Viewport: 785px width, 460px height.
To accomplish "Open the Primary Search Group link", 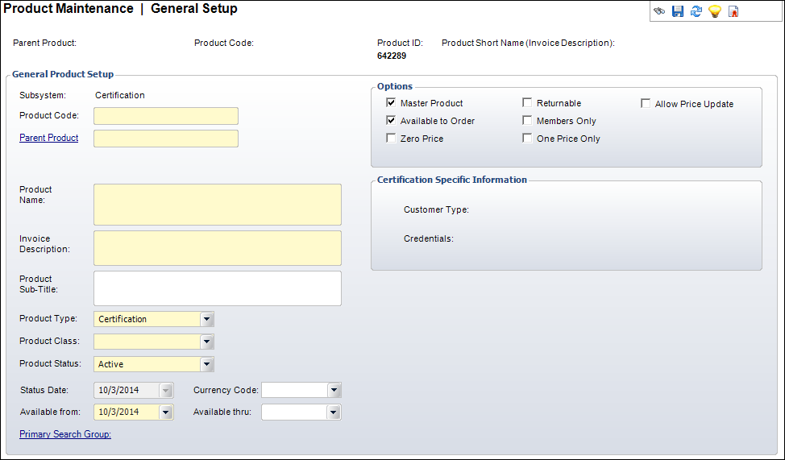I will click(65, 434).
